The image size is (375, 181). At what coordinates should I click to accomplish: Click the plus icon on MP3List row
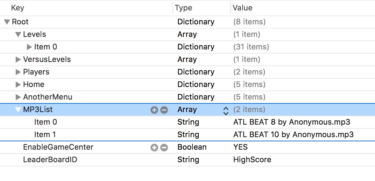154,110
